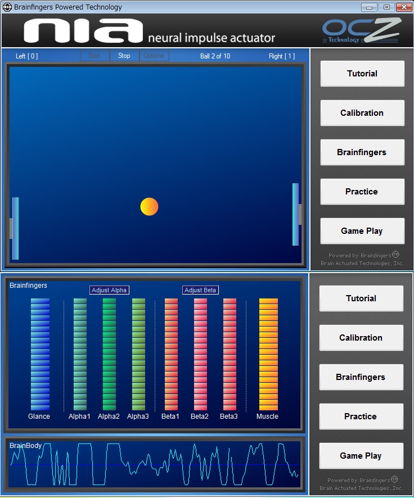Click the orange pong ball
The width and height of the screenshot is (414, 498).
click(149, 207)
